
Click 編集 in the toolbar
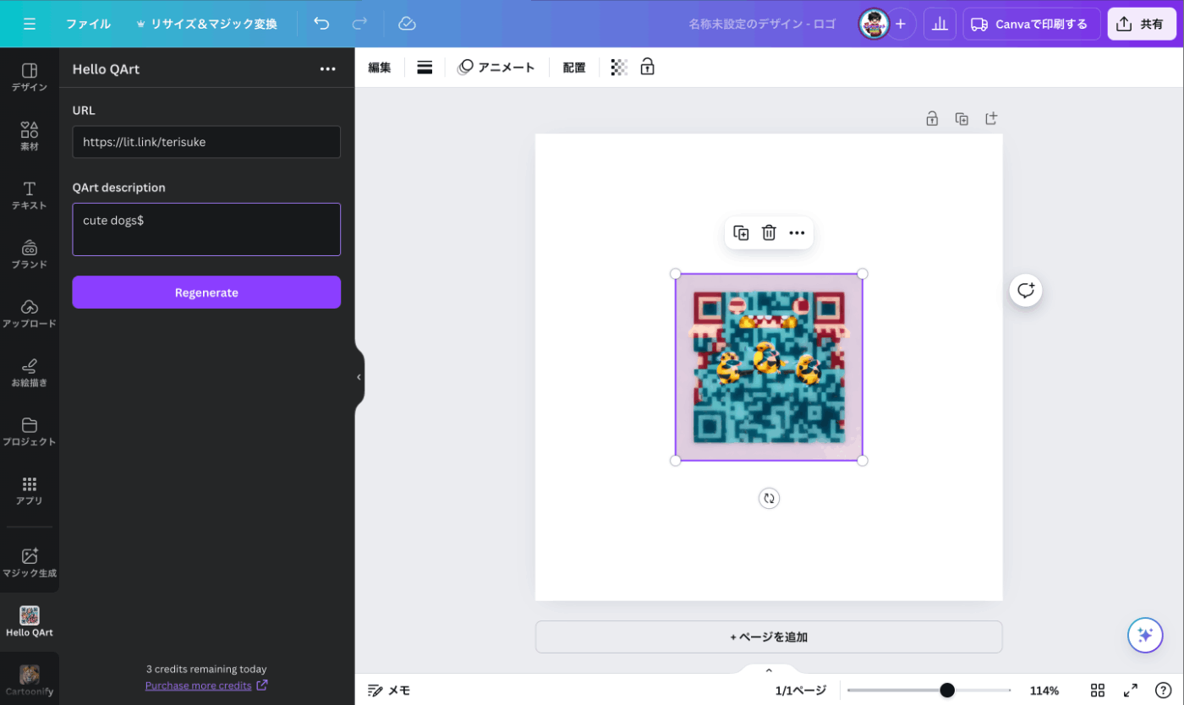pyautogui.click(x=380, y=68)
